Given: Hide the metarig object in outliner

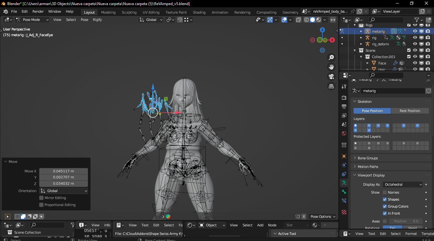Looking at the screenshot, I should coord(415,31).
